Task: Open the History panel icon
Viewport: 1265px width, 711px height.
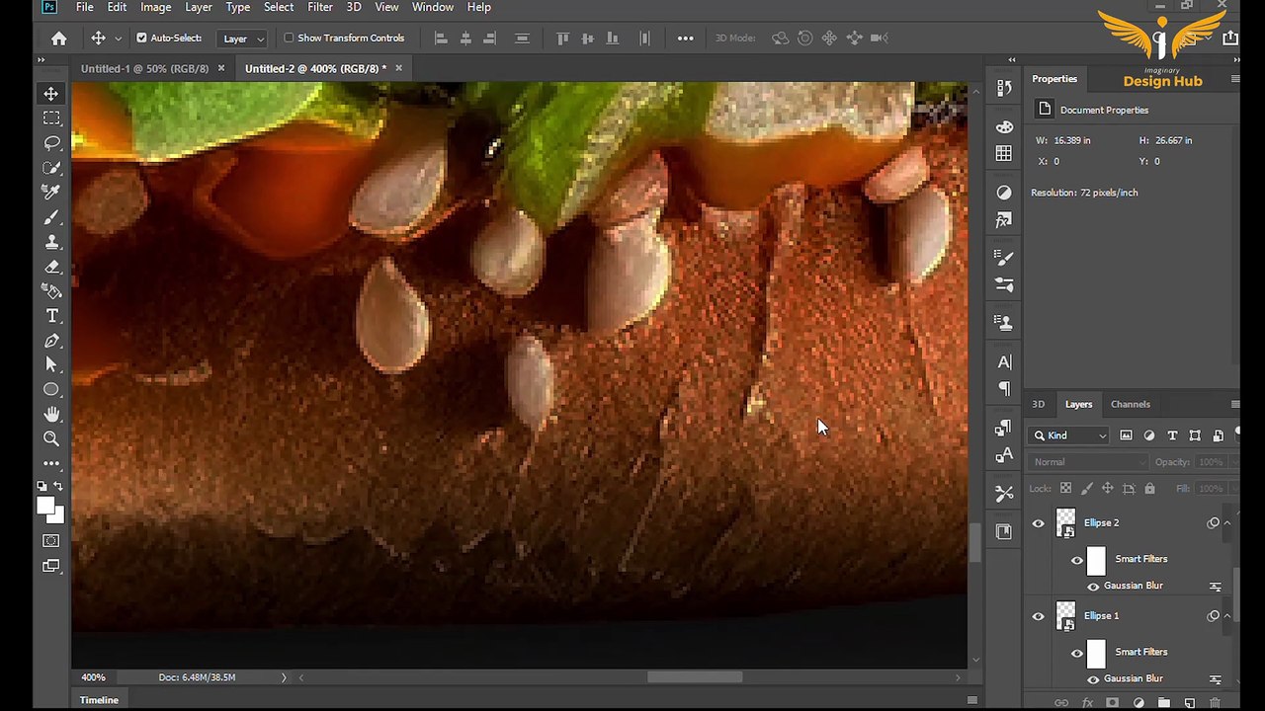Action: coord(1004,88)
